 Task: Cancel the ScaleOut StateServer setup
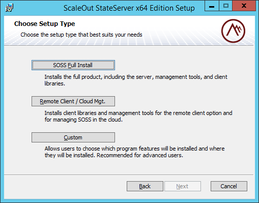point(229,186)
